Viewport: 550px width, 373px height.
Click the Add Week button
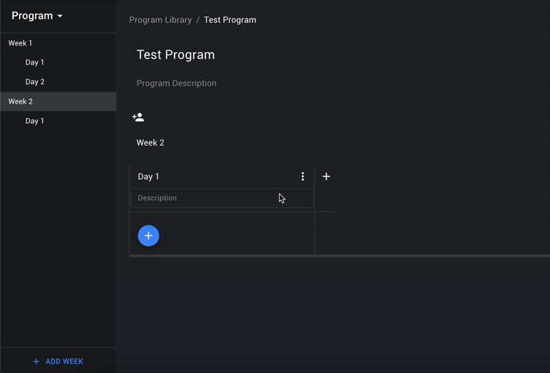[58, 361]
